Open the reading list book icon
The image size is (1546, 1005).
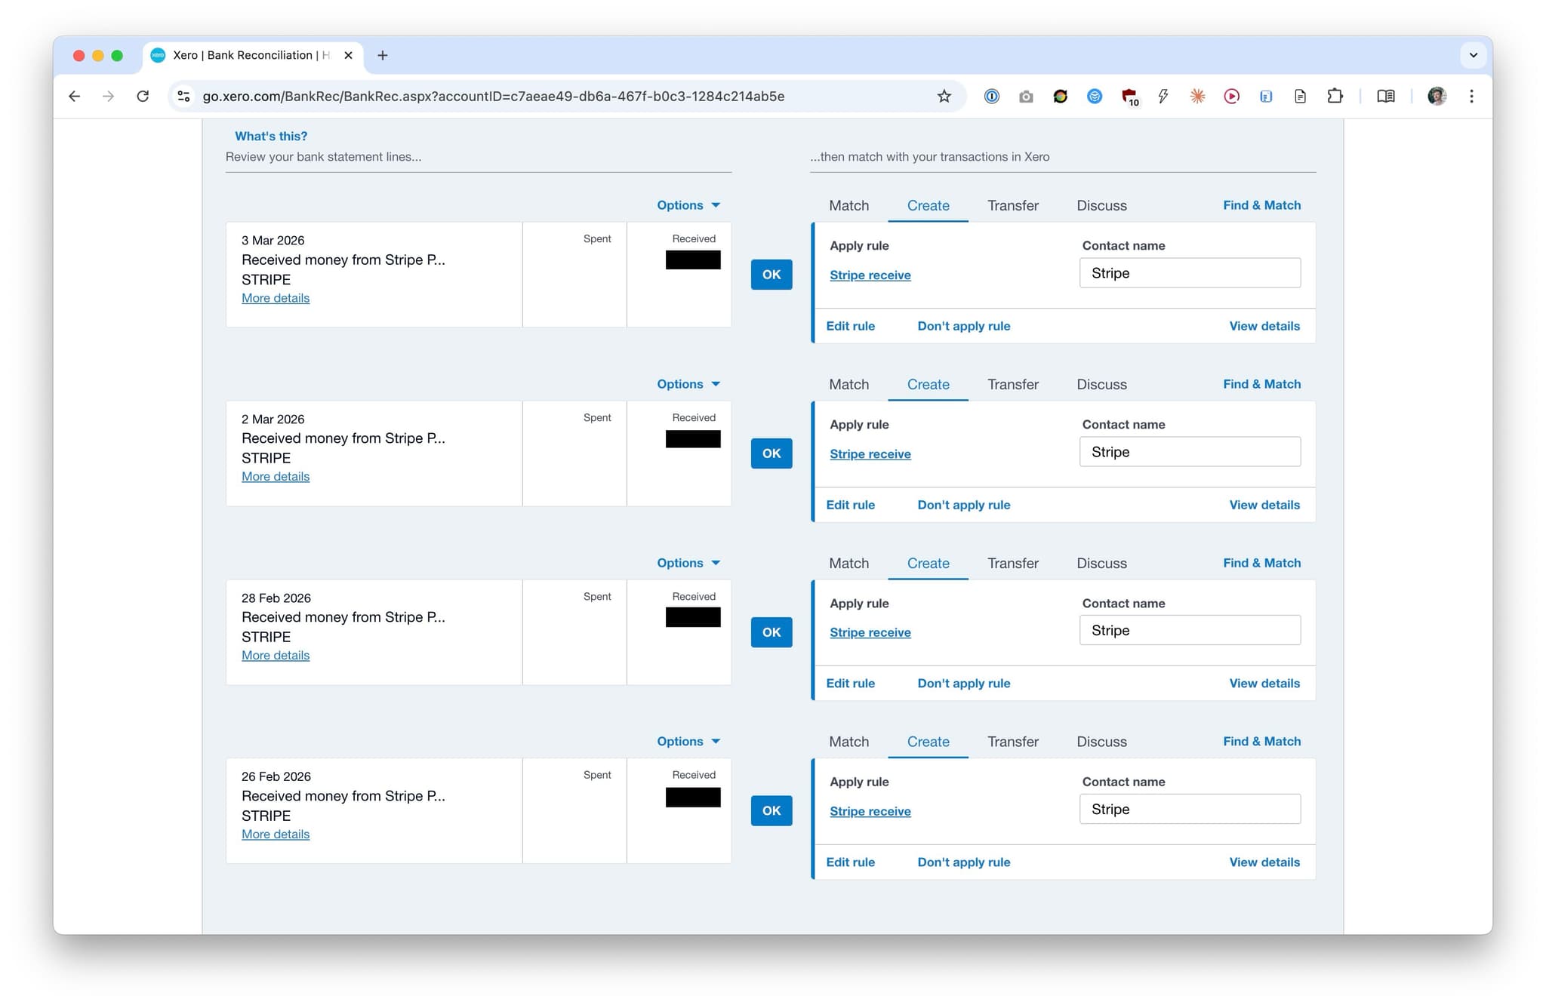1386,96
